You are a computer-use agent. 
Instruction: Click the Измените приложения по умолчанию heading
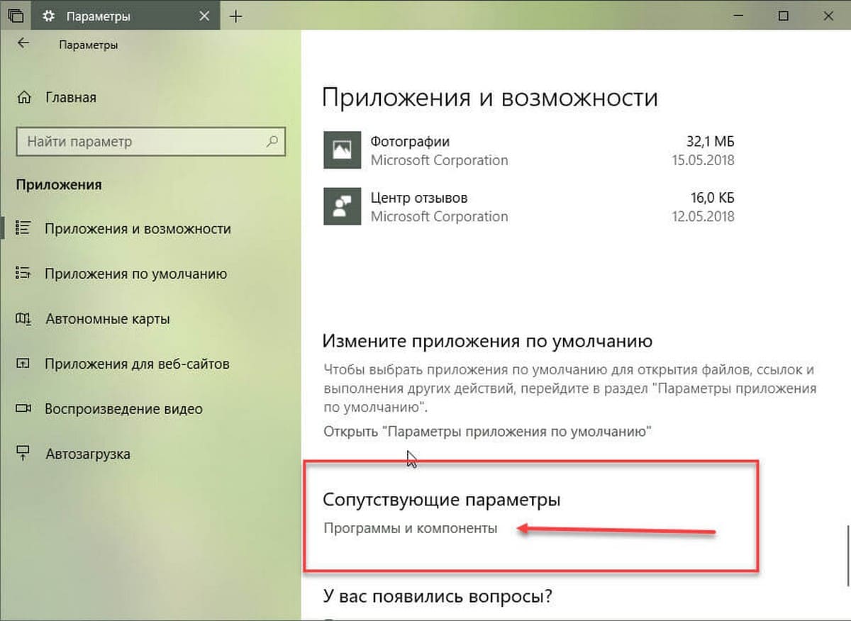(487, 341)
